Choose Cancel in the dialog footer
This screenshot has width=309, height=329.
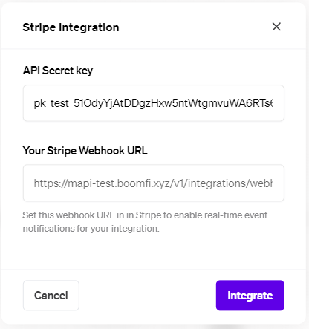point(51,296)
